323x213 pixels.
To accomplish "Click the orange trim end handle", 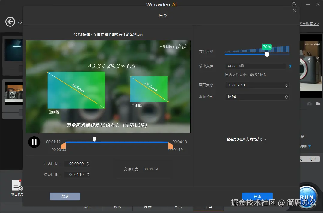I will pyautogui.click(x=170, y=145).
